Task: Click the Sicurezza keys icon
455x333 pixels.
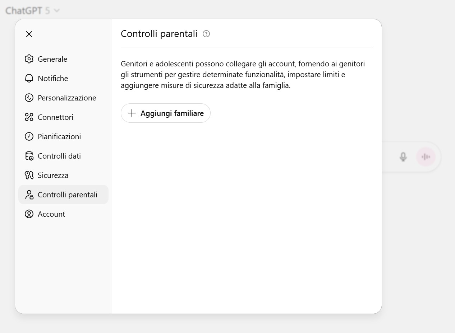Action: pos(29,175)
